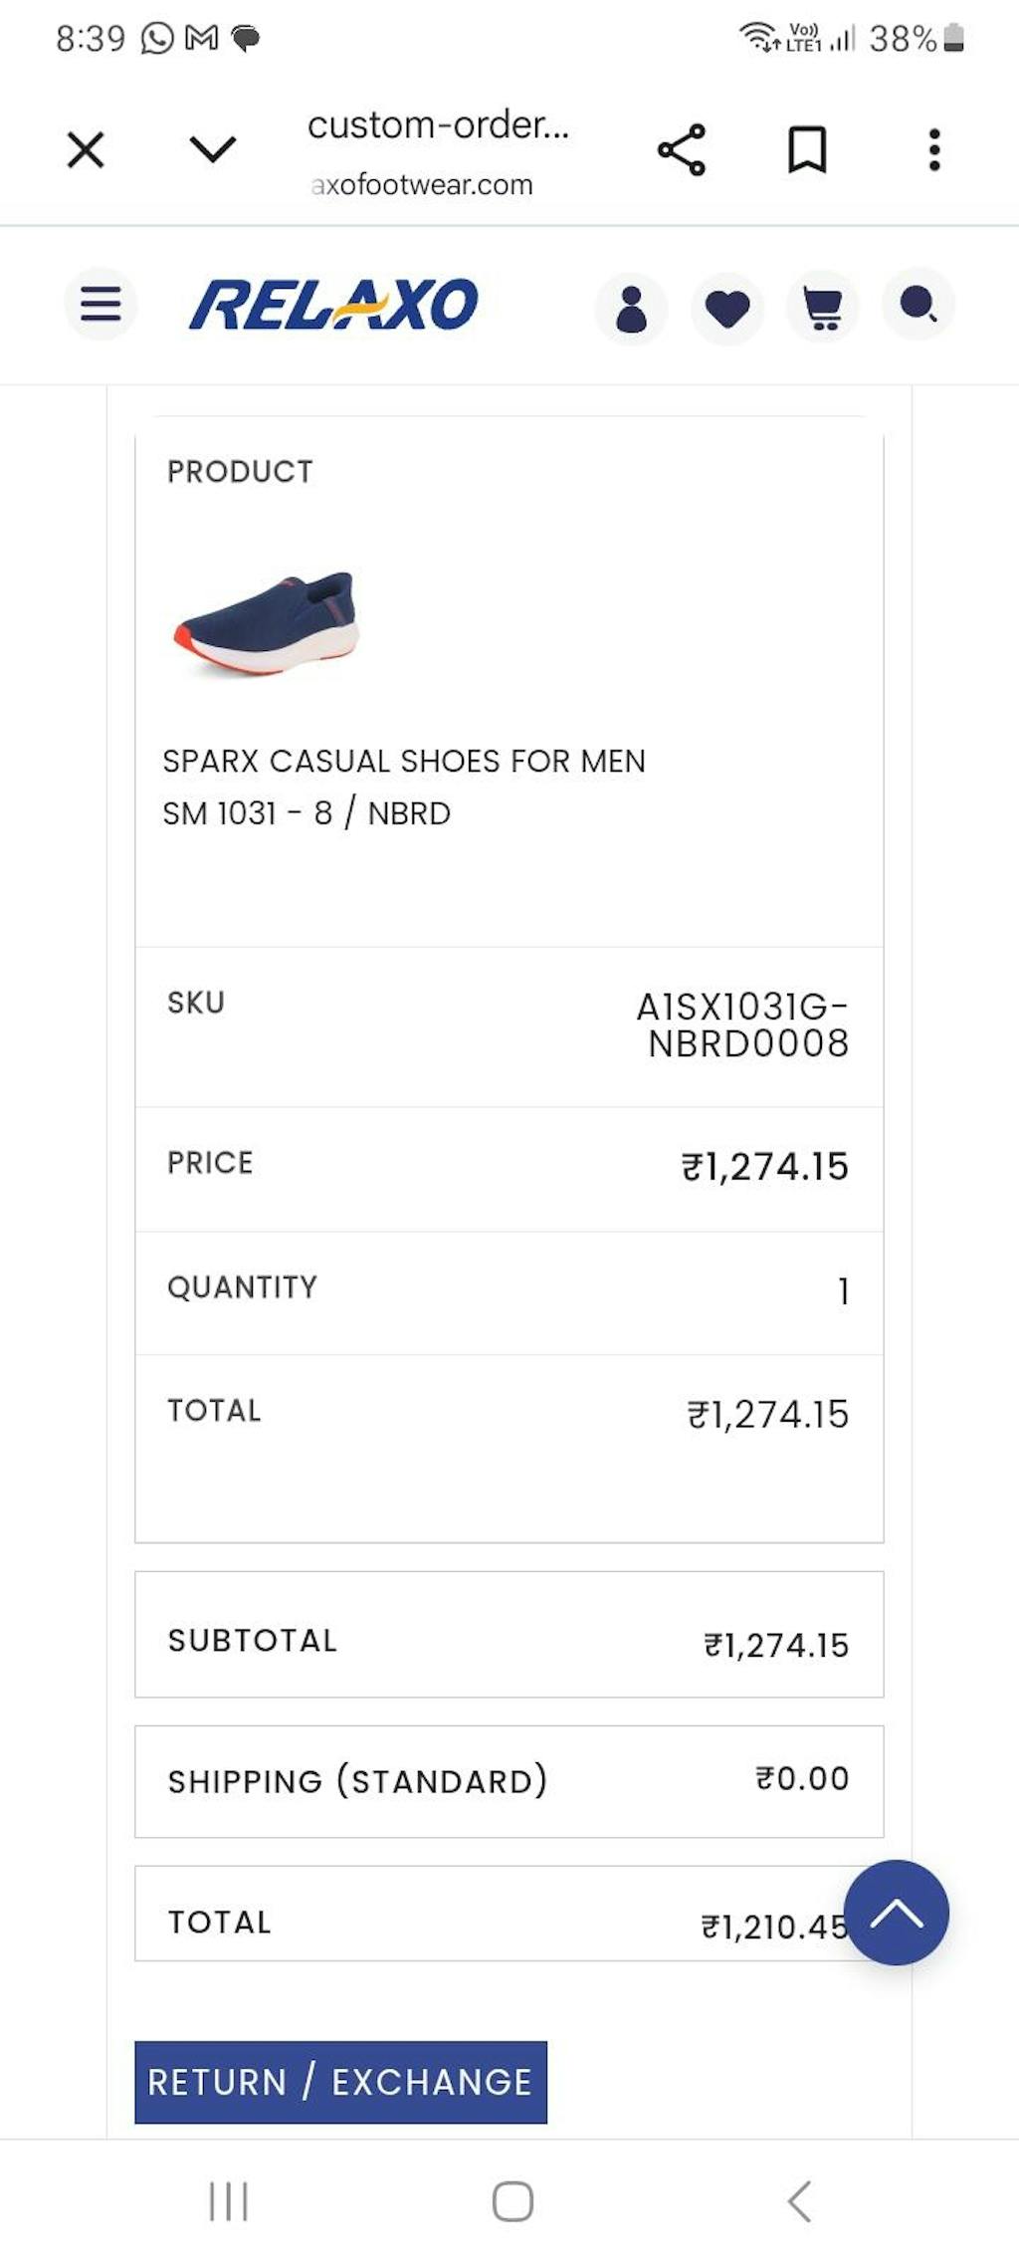Open the shopping cart icon
The height and width of the screenshot is (2266, 1019).
(822, 307)
